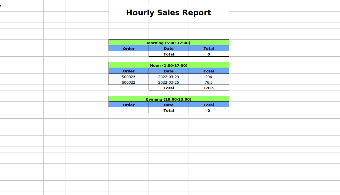The width and height of the screenshot is (340, 195).
Task: Select the date cell 2022-03-29
Action: click(x=169, y=77)
